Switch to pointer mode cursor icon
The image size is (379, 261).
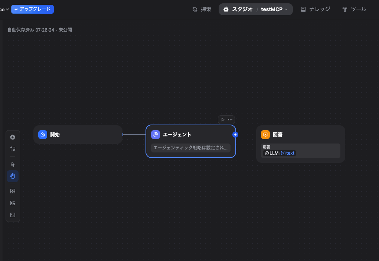pyautogui.click(x=13, y=164)
